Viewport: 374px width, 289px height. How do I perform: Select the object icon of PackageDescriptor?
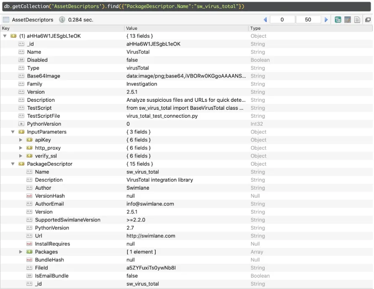click(21, 164)
